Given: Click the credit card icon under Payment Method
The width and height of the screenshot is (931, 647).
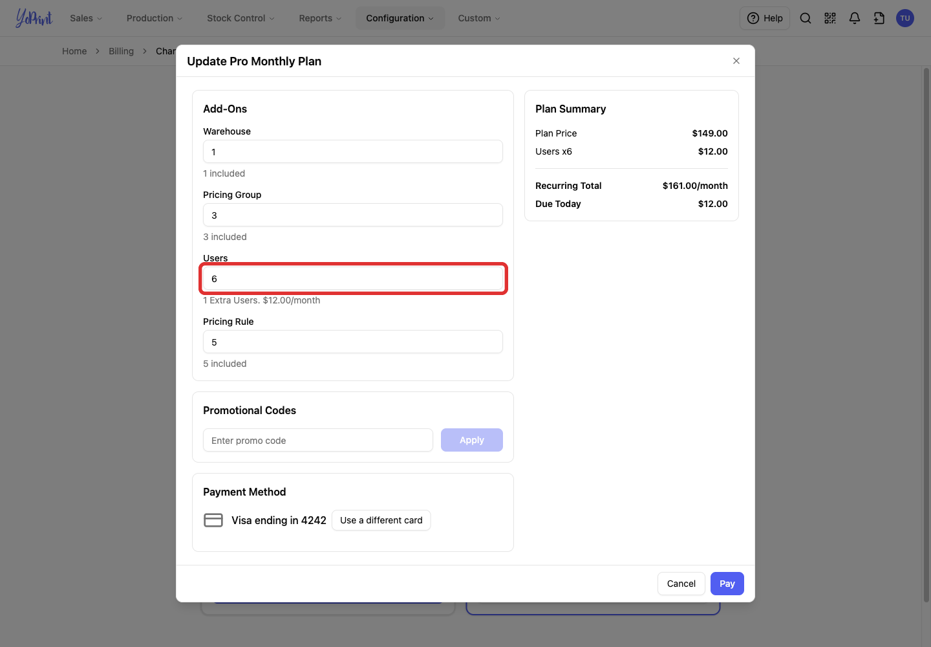Looking at the screenshot, I should [213, 520].
